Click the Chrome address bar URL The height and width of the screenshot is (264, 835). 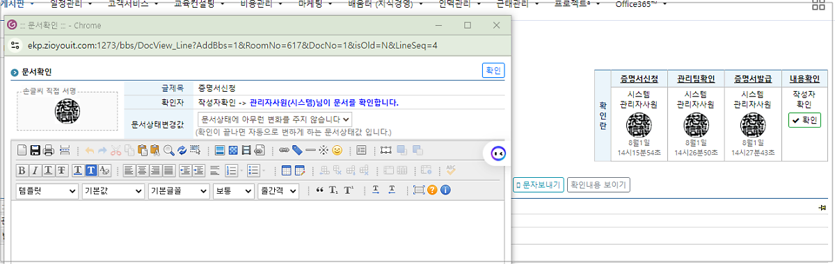(x=233, y=45)
